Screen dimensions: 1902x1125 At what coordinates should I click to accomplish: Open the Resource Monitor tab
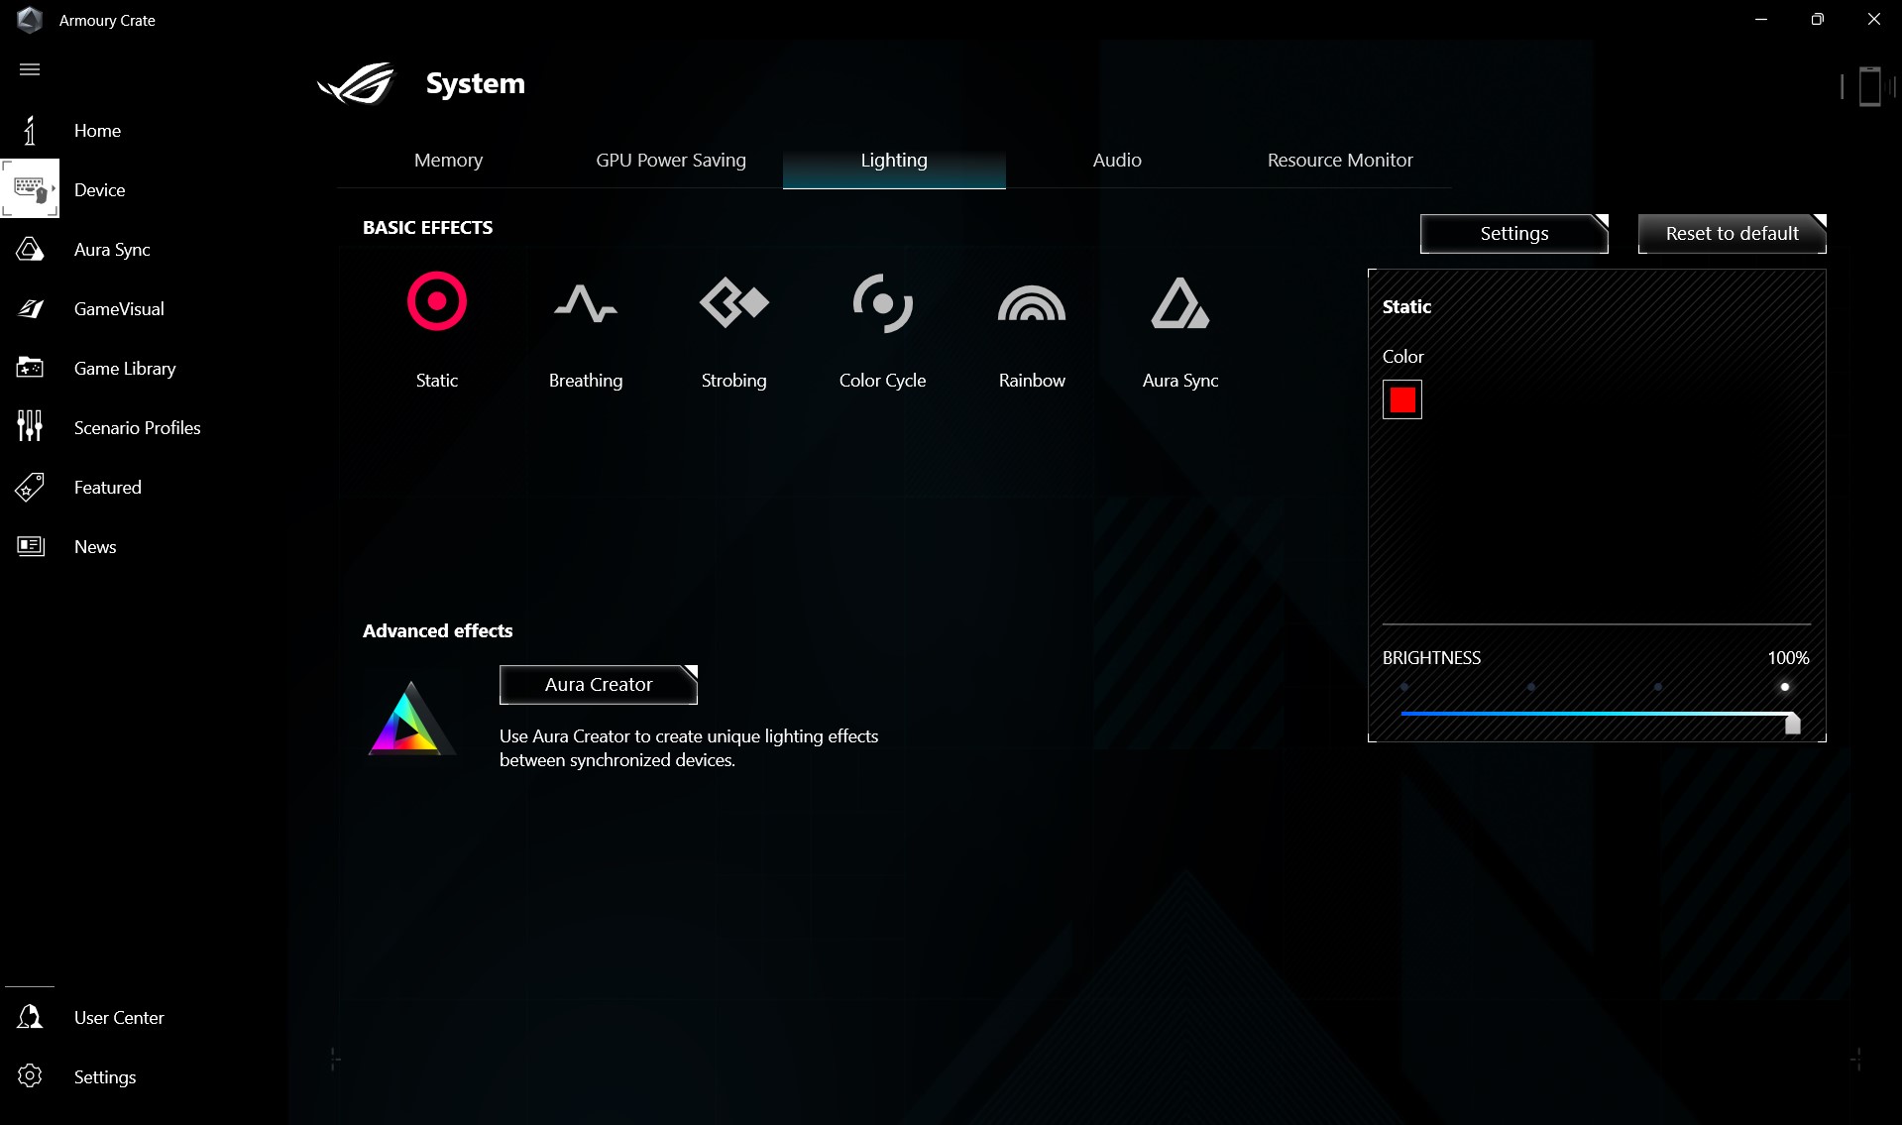(1339, 161)
